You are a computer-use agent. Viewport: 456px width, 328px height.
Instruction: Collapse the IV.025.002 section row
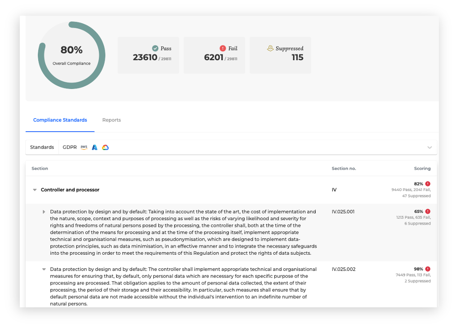44,270
